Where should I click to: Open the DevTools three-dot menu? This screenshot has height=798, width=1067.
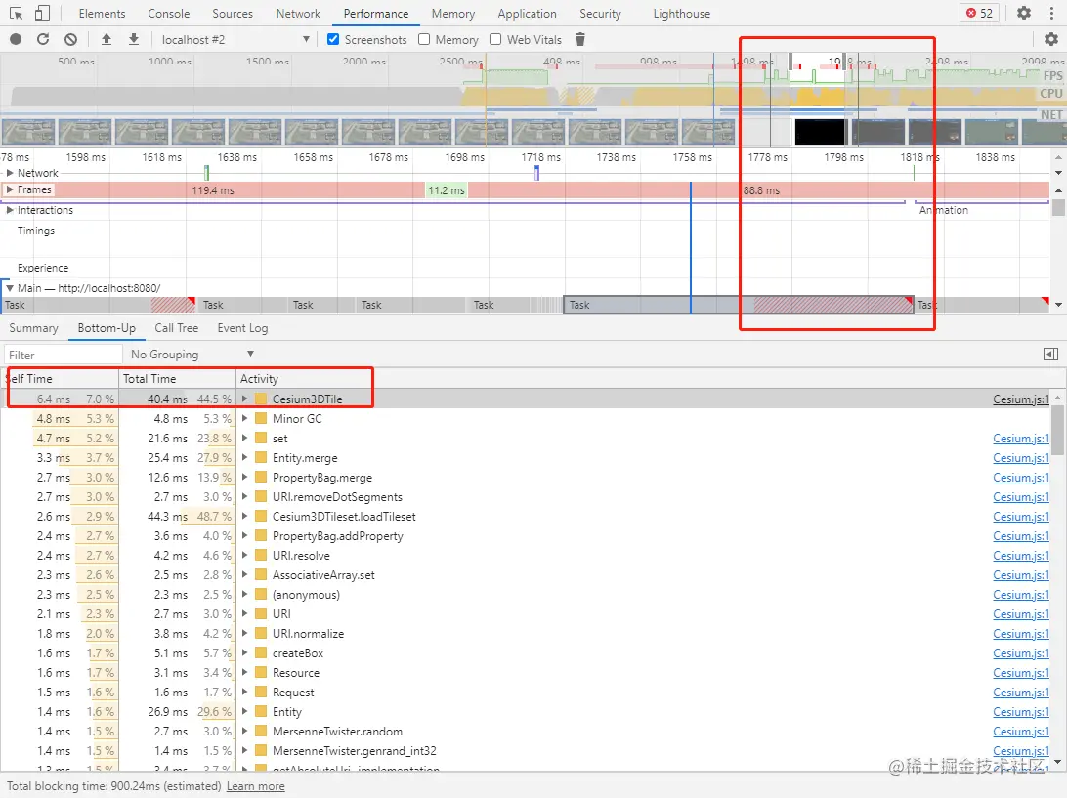point(1051,13)
